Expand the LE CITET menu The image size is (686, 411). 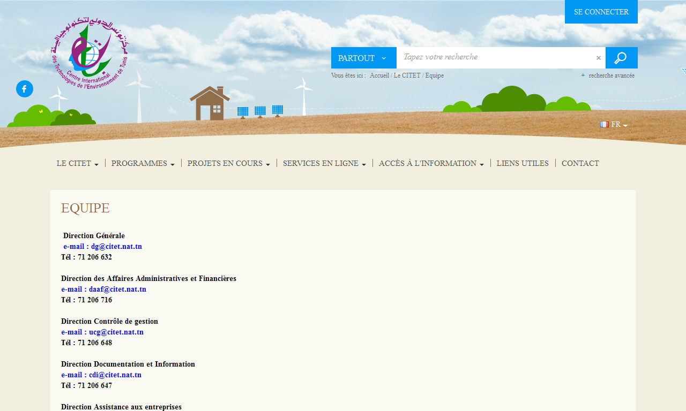click(x=78, y=163)
